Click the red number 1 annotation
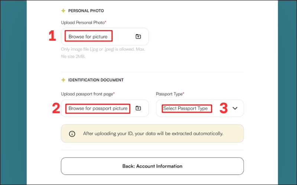 [52, 36]
